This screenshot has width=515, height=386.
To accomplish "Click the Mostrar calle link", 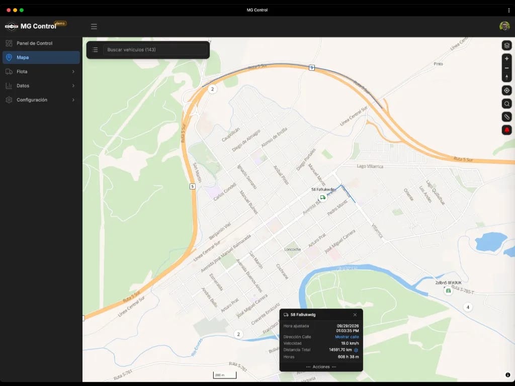I will click(347, 337).
